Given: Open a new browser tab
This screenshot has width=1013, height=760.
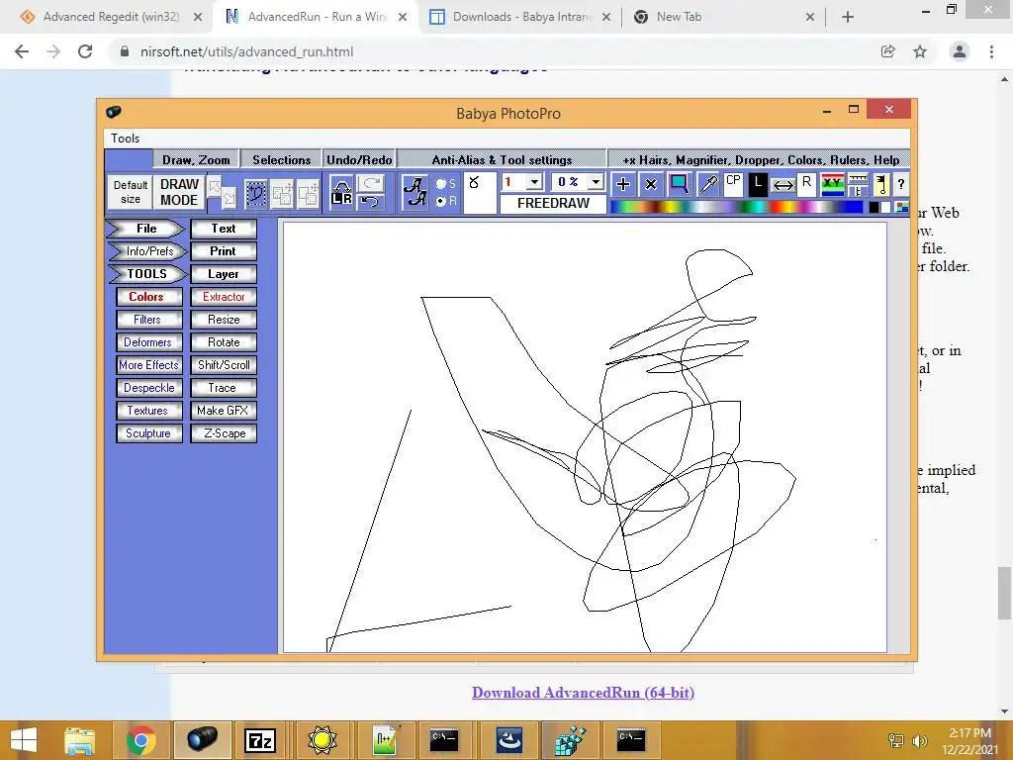Looking at the screenshot, I should [848, 17].
